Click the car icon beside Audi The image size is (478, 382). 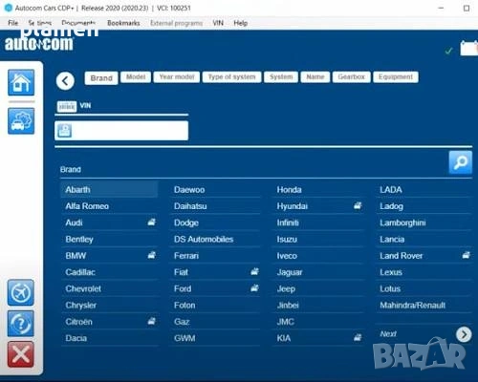[152, 223]
